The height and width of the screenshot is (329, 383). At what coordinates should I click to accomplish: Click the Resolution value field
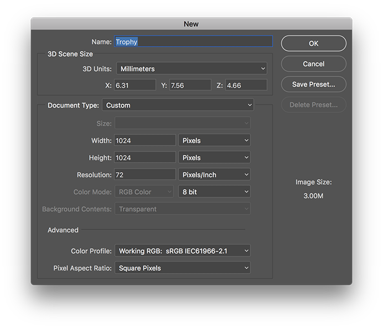pos(144,175)
